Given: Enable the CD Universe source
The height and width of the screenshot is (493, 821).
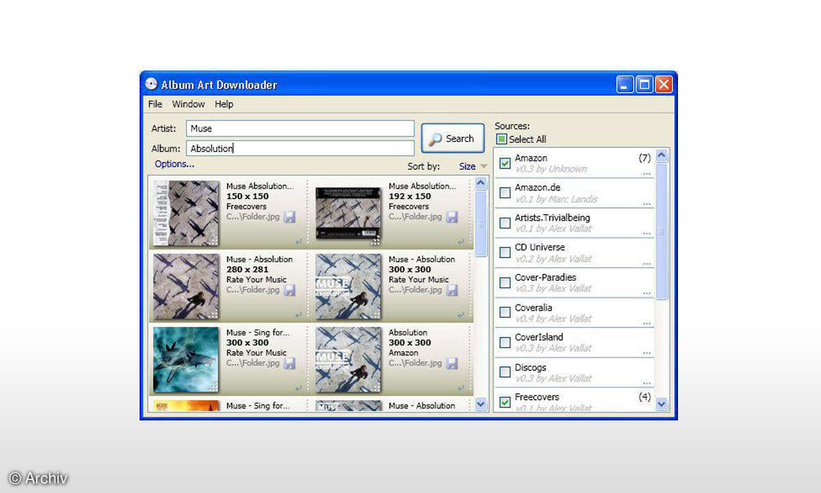Looking at the screenshot, I should [x=505, y=253].
